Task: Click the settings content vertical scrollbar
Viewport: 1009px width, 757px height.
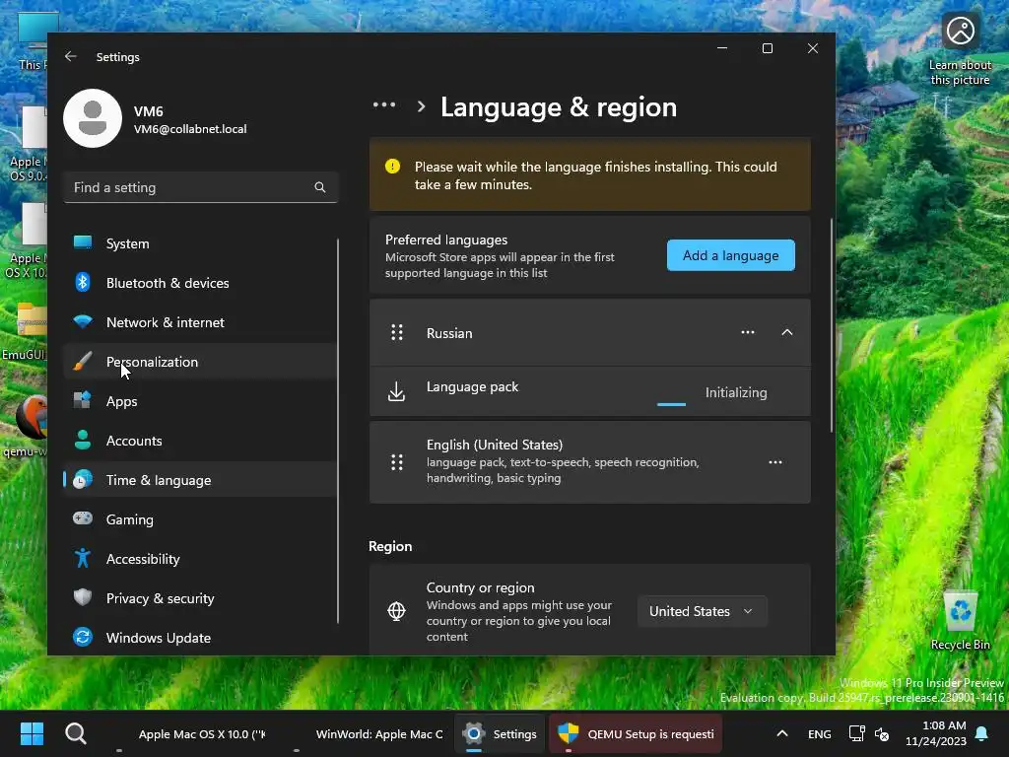Action: [x=831, y=325]
